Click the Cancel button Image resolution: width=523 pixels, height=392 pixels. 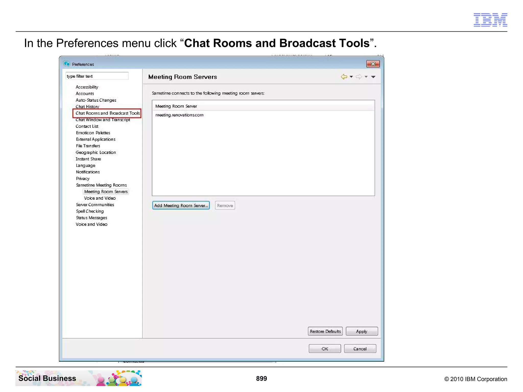[x=360, y=349]
